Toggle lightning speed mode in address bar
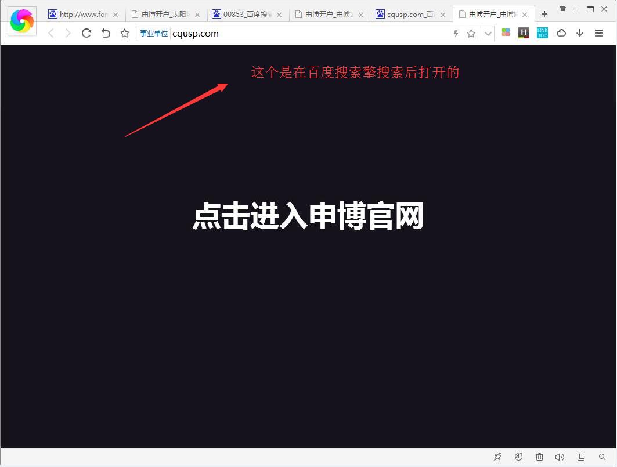This screenshot has height=467, width=617. tap(456, 34)
